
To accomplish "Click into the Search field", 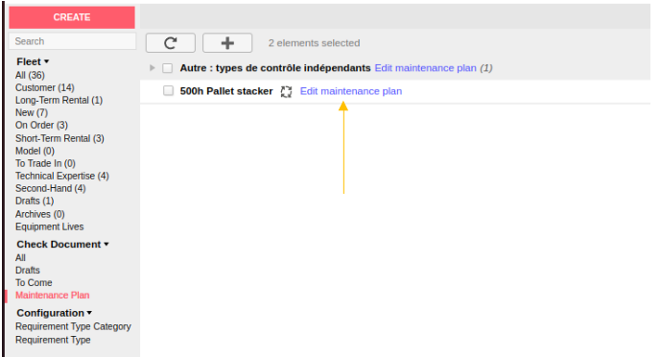I will (x=72, y=41).
